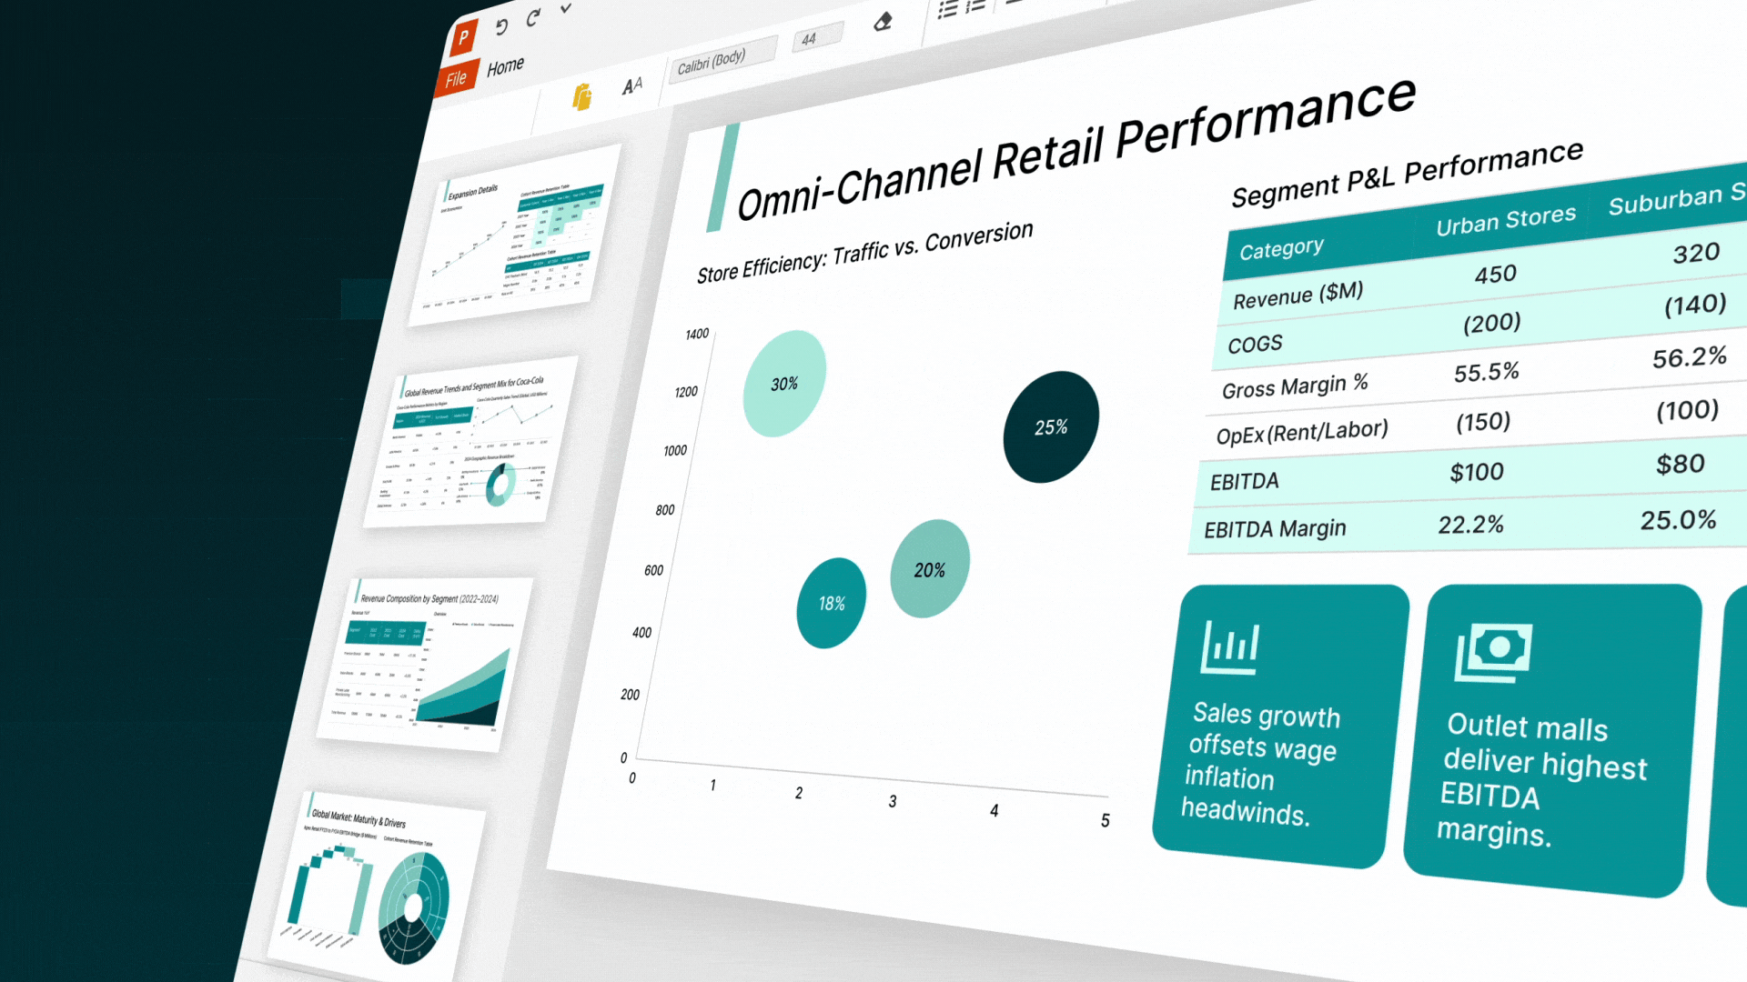The height and width of the screenshot is (982, 1747).
Task: Click the checkmark icon in quick access bar
Action: [x=566, y=8]
